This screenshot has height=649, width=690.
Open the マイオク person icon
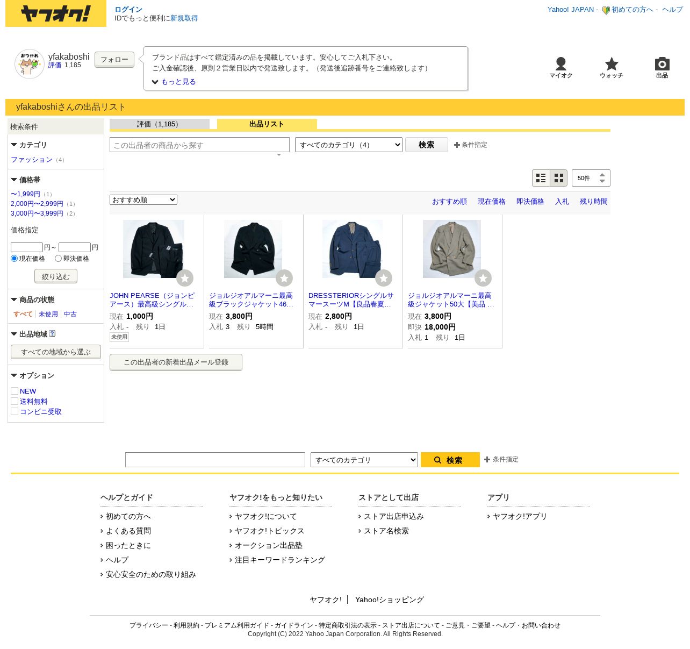(560, 64)
